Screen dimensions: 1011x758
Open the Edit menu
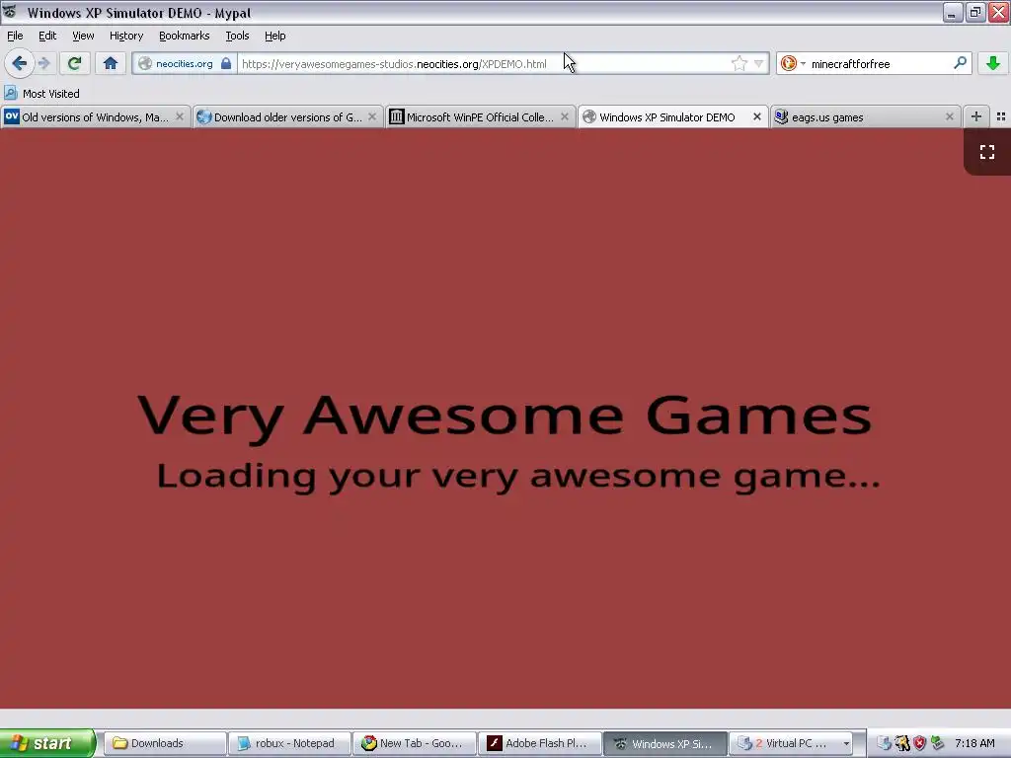point(47,36)
